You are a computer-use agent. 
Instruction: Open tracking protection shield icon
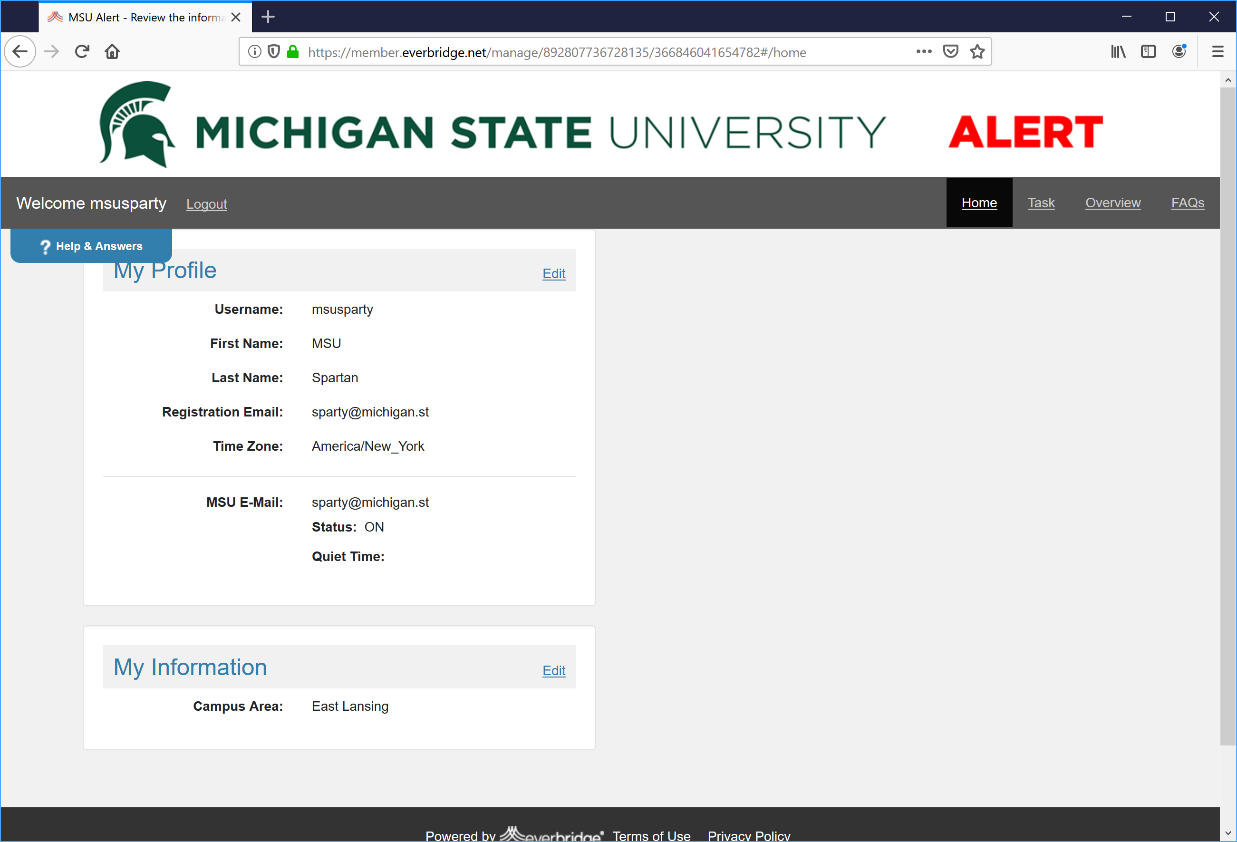click(273, 52)
